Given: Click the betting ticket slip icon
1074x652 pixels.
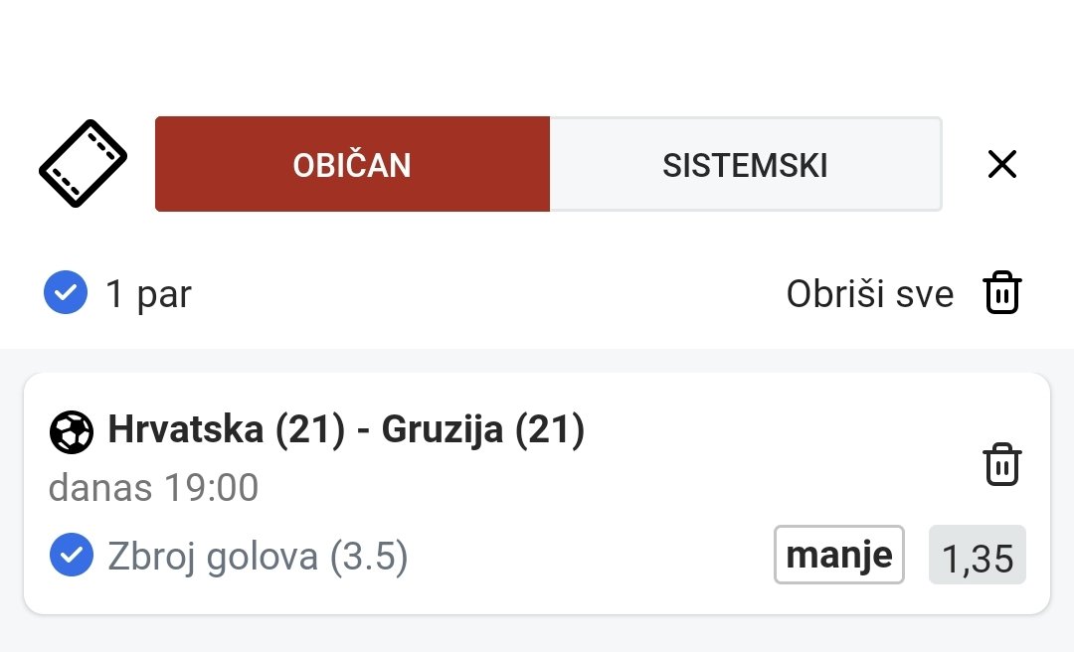Looking at the screenshot, I should click(83, 163).
